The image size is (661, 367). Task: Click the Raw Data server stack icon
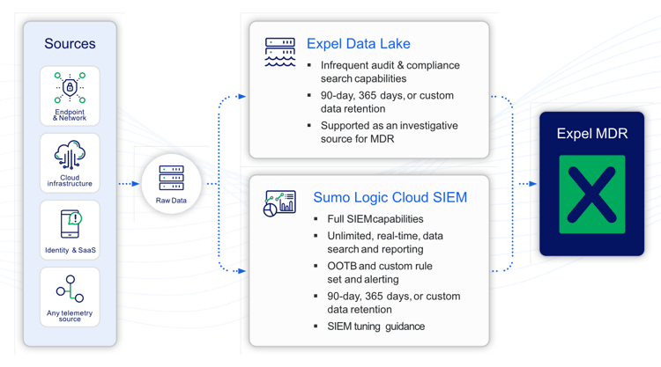pos(171,178)
